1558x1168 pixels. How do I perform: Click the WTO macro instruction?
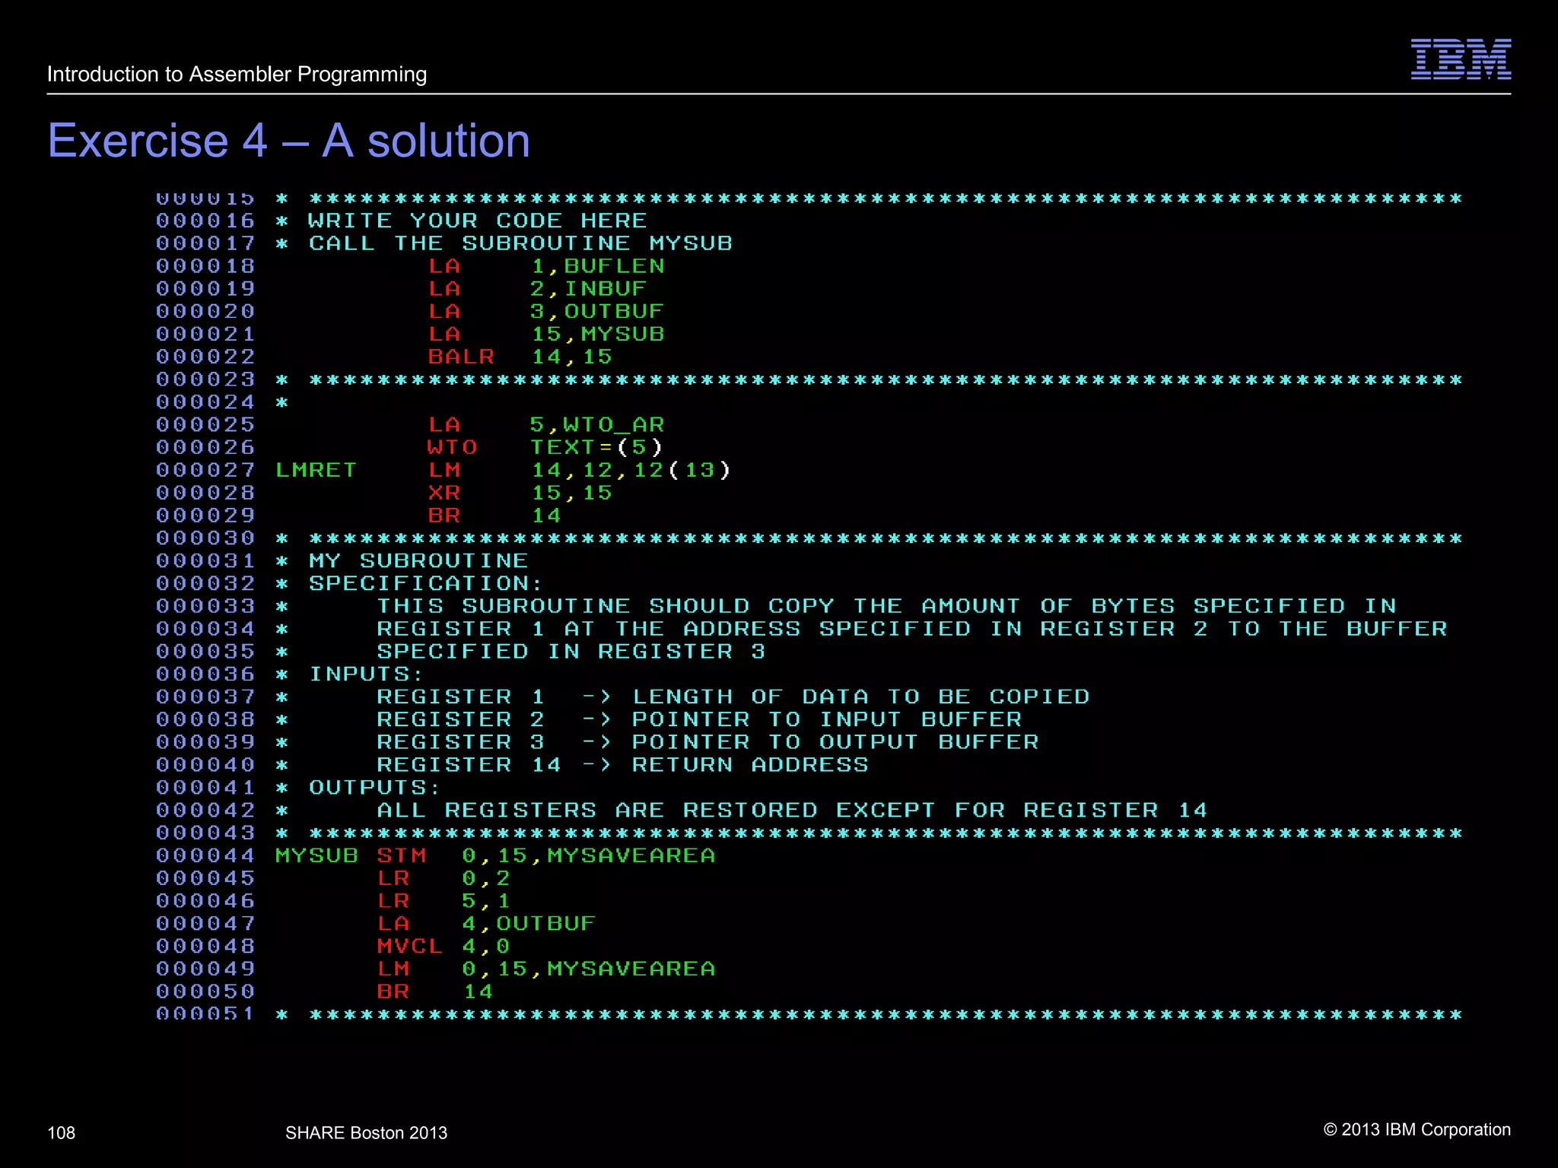pos(453,447)
